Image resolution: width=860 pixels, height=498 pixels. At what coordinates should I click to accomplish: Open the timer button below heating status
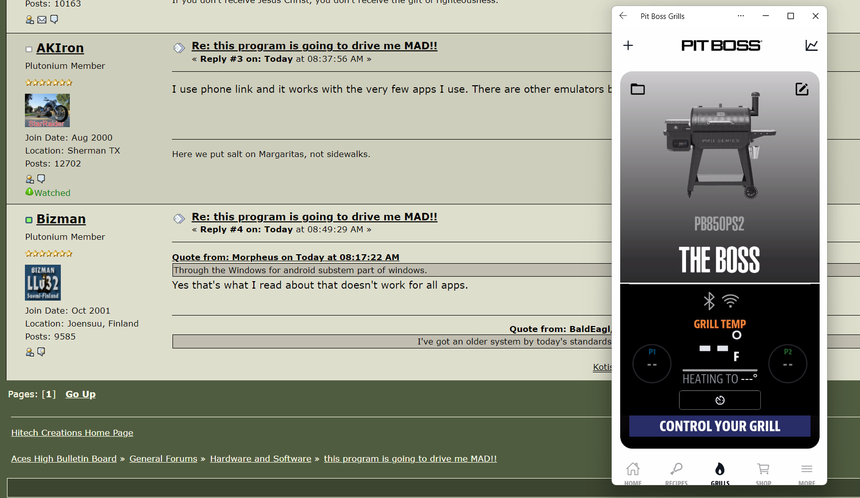(x=720, y=400)
